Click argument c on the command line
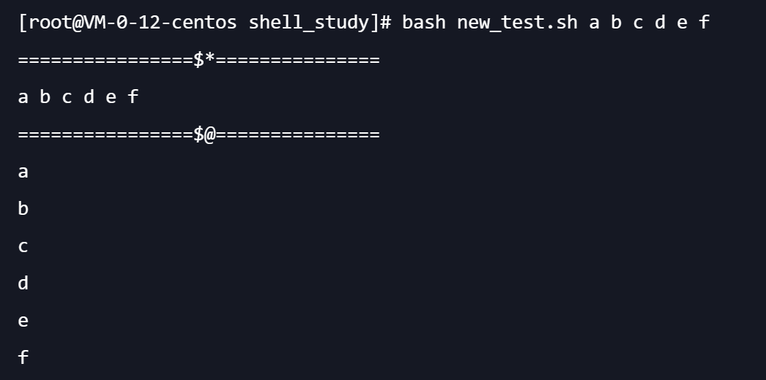This screenshot has height=380, width=766. (x=638, y=22)
